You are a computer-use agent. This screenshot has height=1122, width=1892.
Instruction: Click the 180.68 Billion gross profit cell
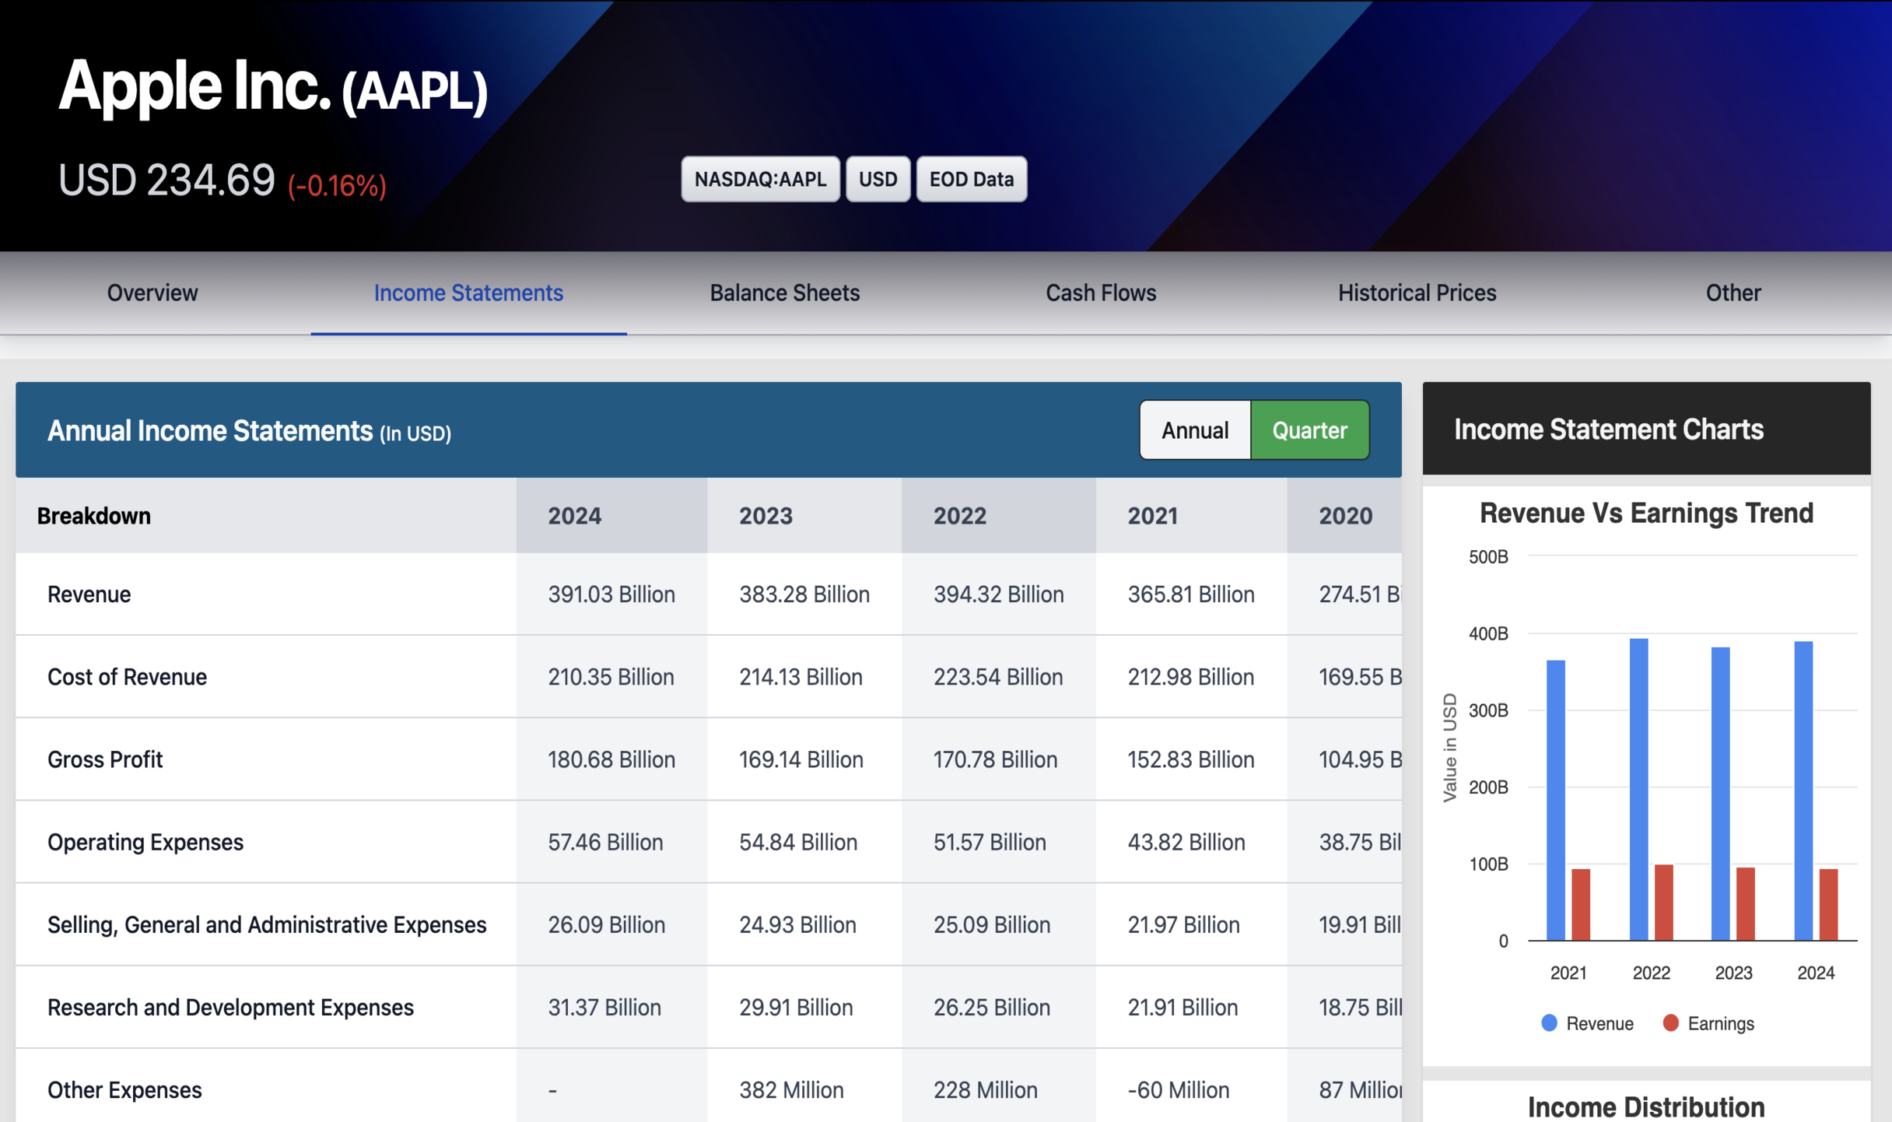[x=611, y=759]
